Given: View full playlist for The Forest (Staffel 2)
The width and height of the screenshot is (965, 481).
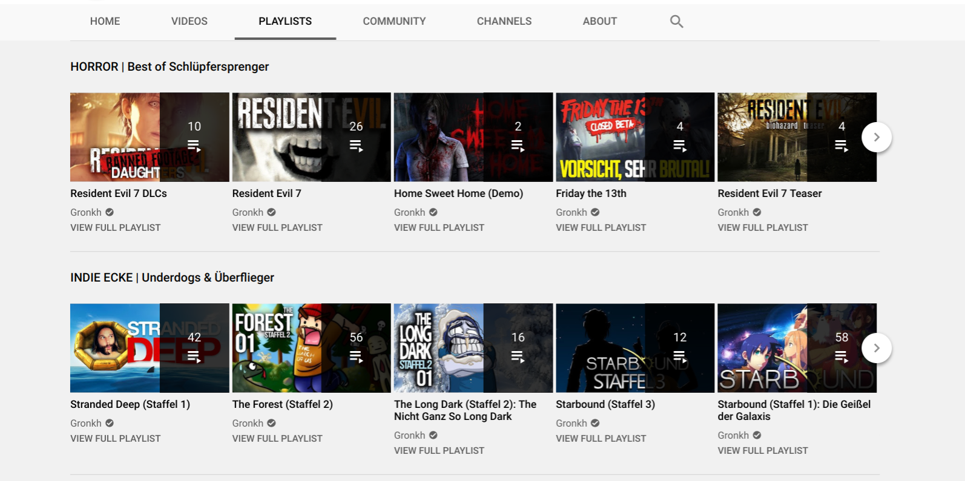Looking at the screenshot, I should (277, 439).
